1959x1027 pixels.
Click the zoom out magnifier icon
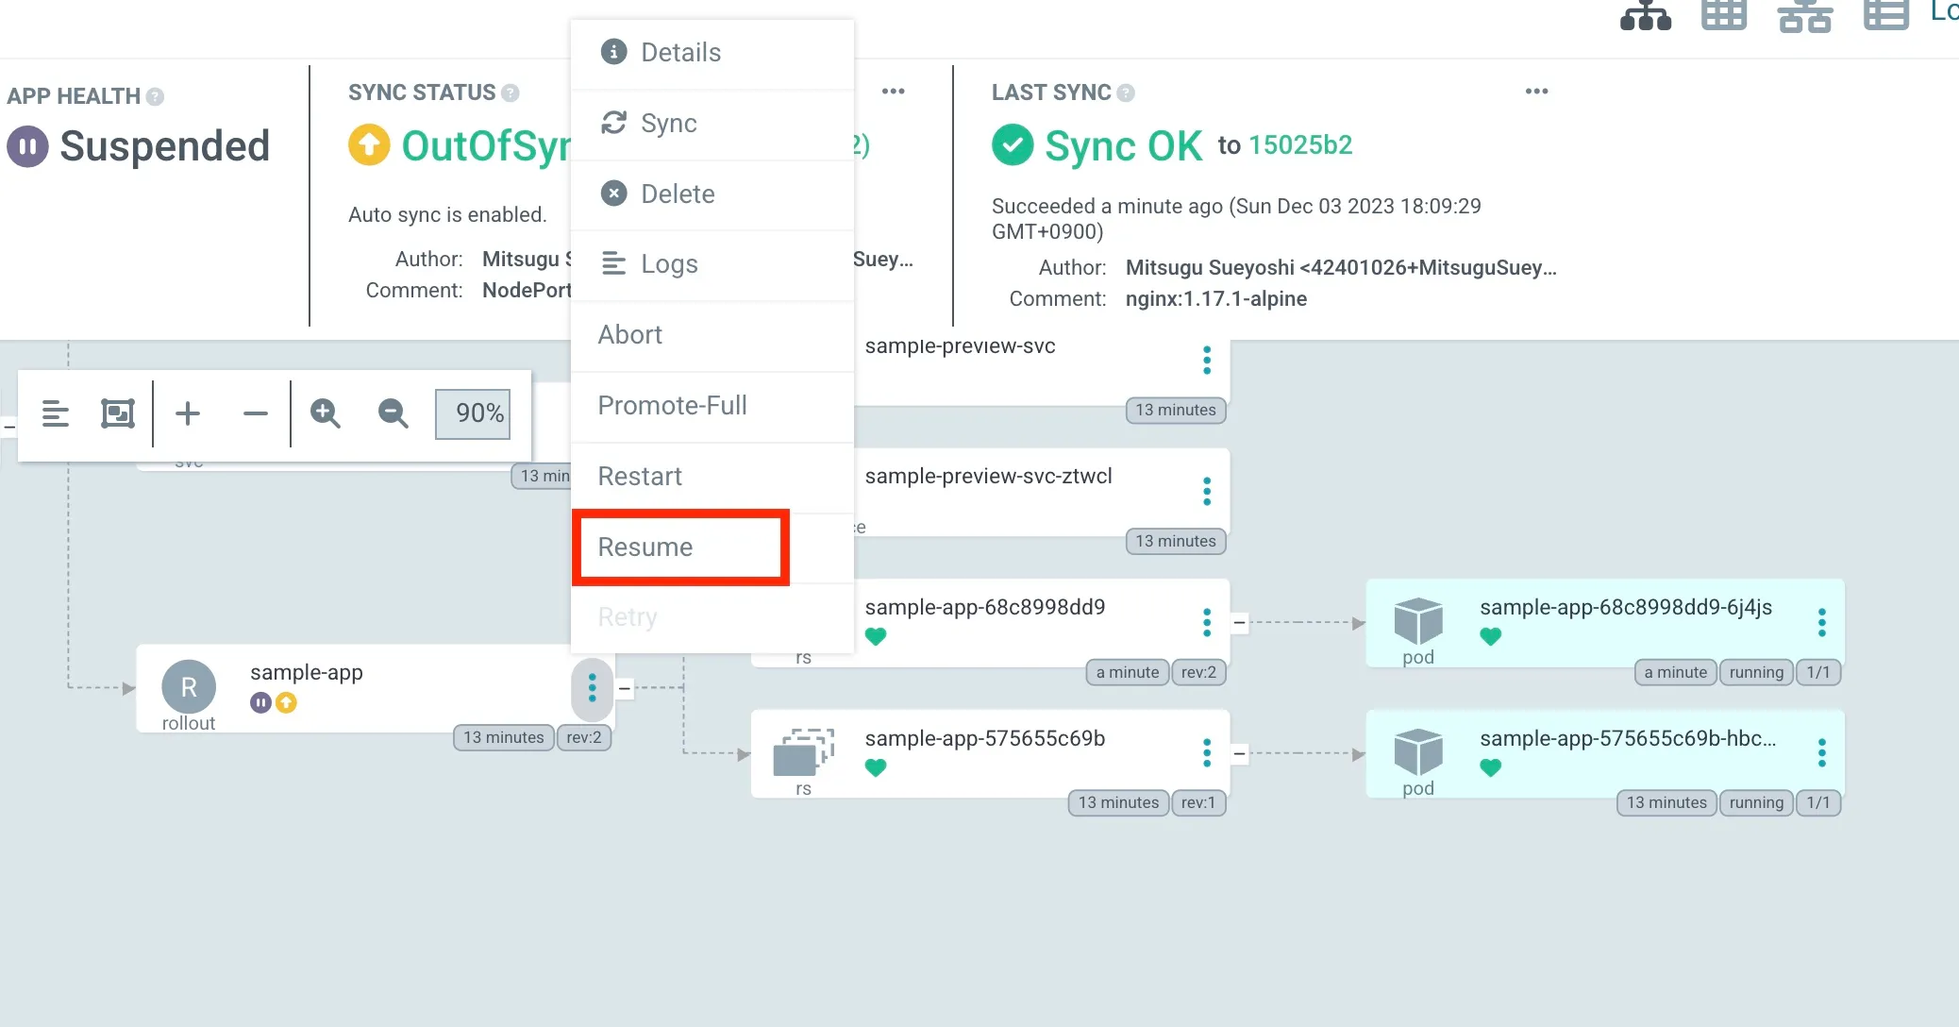coord(393,413)
